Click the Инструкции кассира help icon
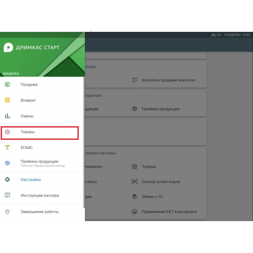 tap(7, 195)
